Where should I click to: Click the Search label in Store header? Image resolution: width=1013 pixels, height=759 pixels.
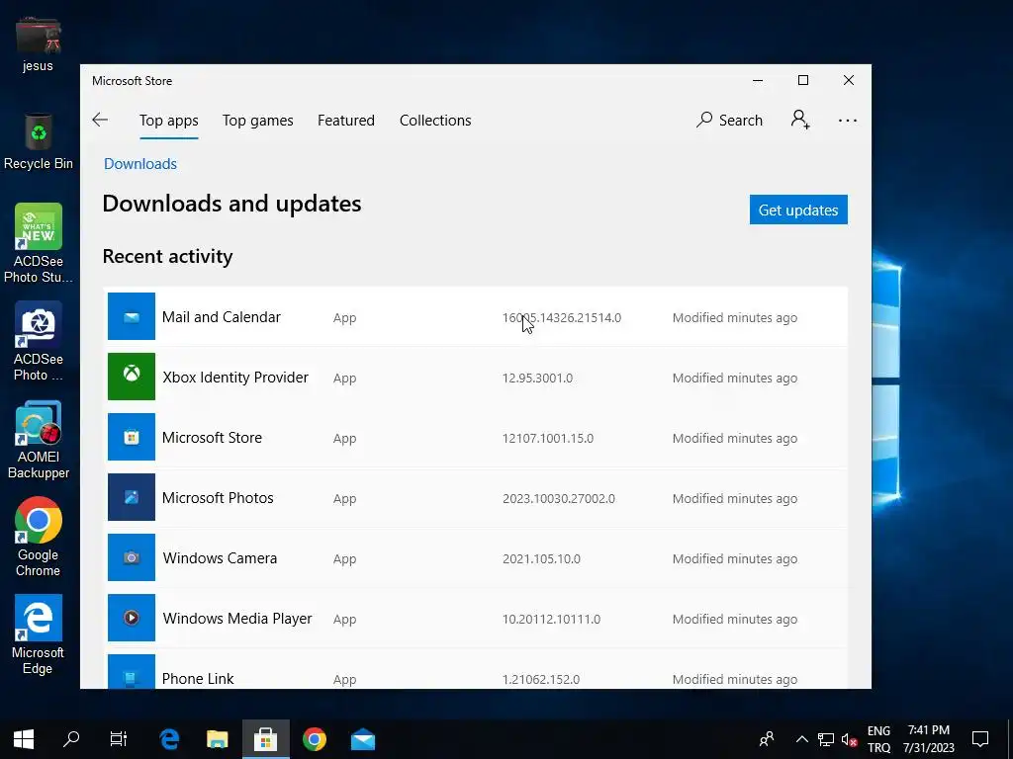pos(740,121)
